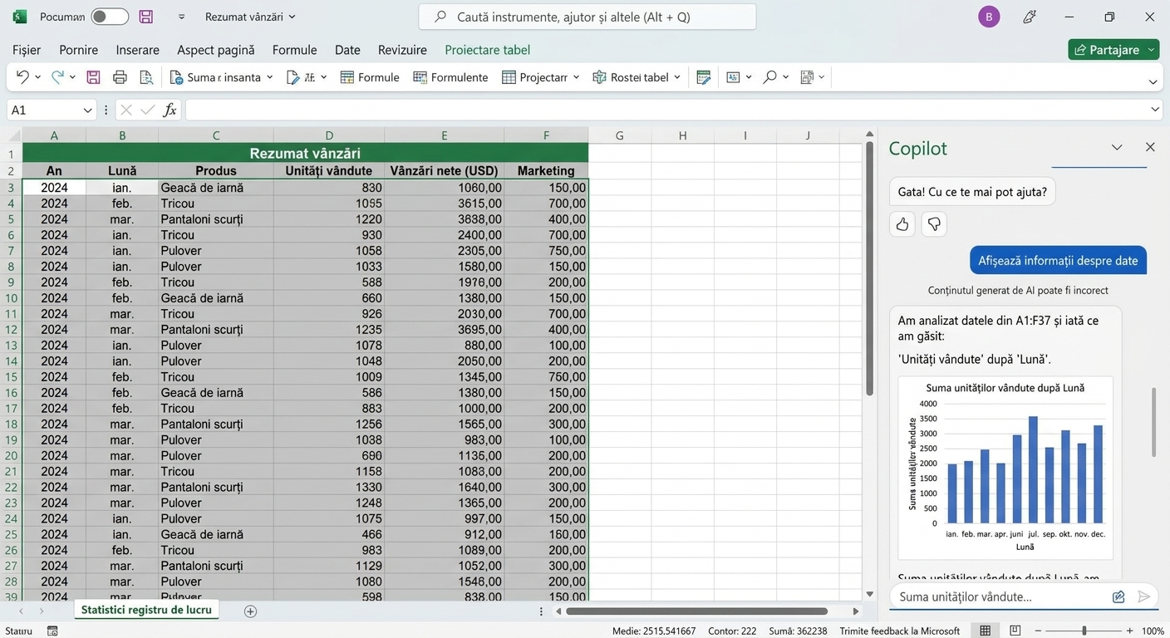Click Afișează informații despre date bubble

[x=1058, y=260]
